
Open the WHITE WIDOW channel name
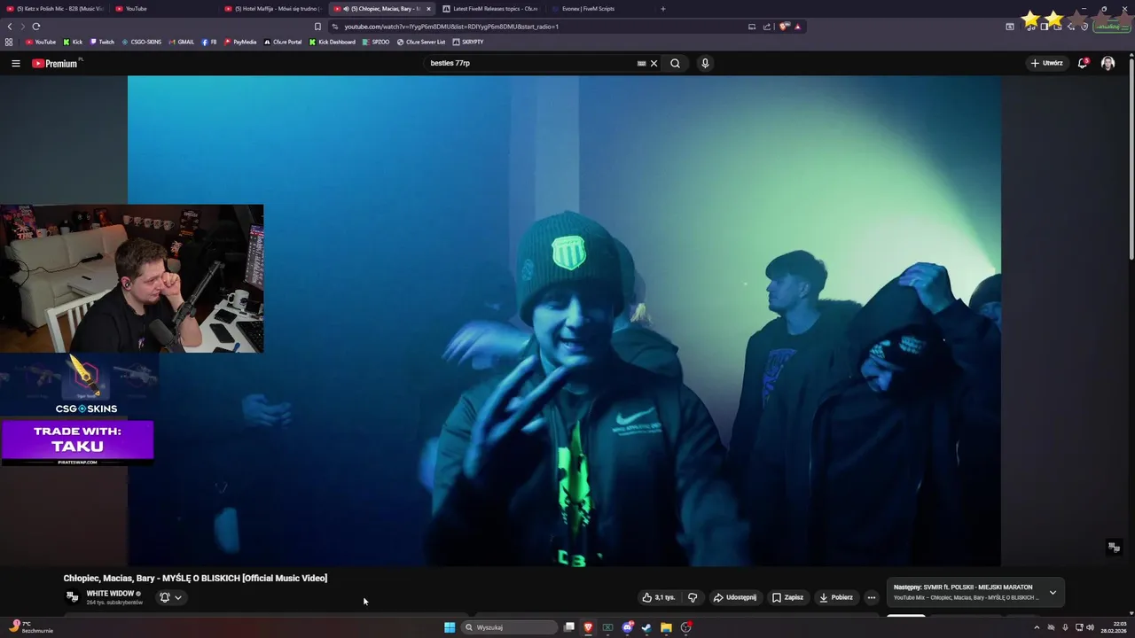coord(110,594)
